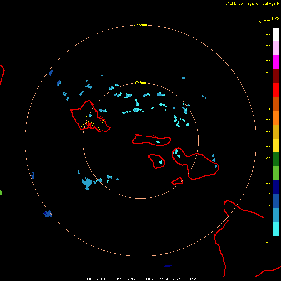This screenshot has width=281, height=281.
Task: Click the green echo at the left edge
Action: point(1,192)
